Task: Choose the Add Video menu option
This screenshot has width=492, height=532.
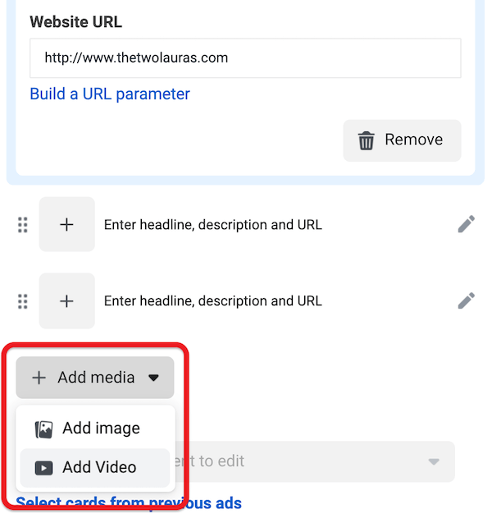Action: (98, 467)
